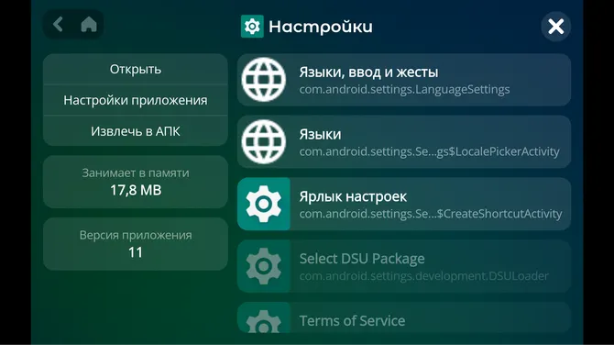This screenshot has width=614, height=345.
Task: Click the gear icon for Ярлык настроек
Action: (x=264, y=204)
